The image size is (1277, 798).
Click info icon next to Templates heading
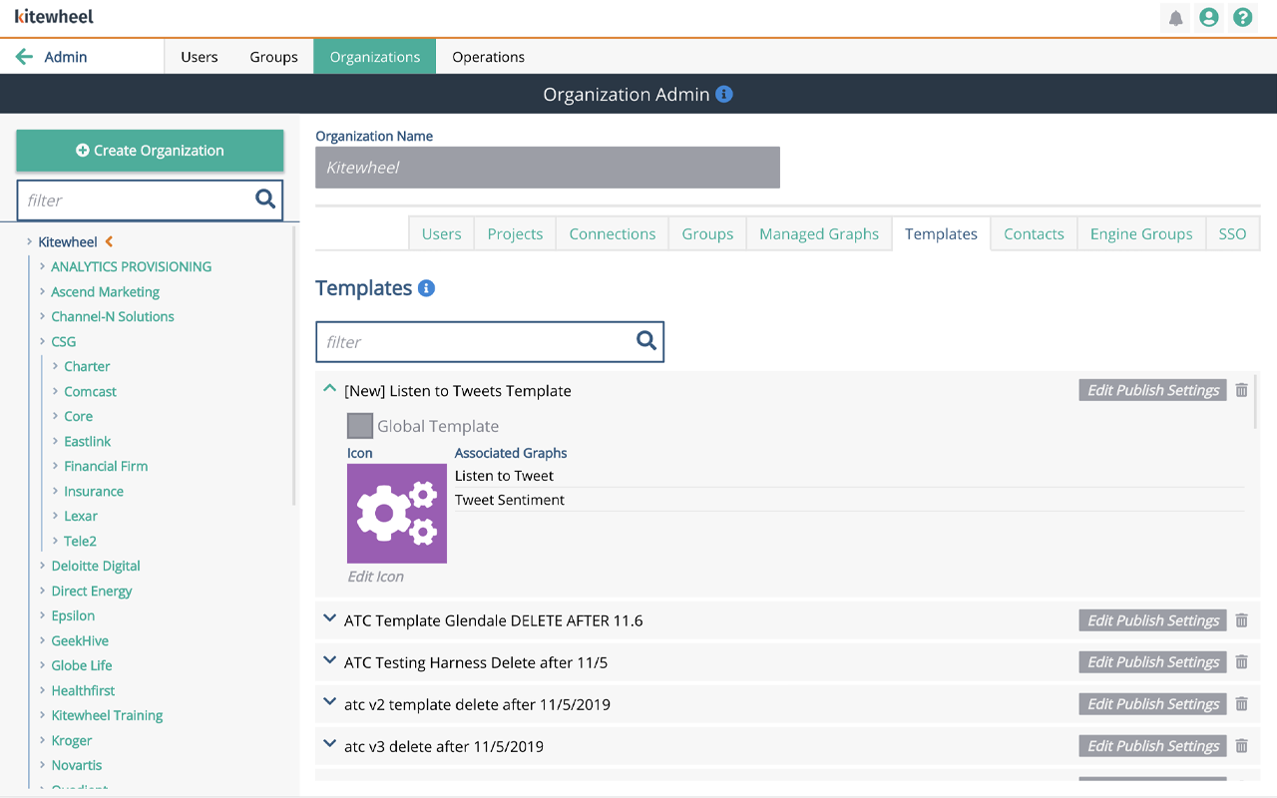point(426,288)
